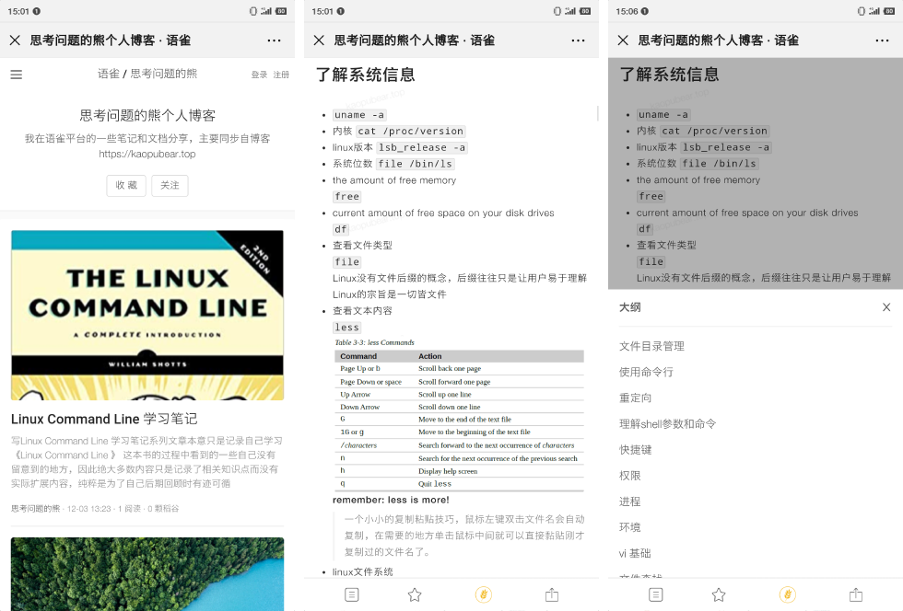Click the 15:06 clock in right status bar

627,11
